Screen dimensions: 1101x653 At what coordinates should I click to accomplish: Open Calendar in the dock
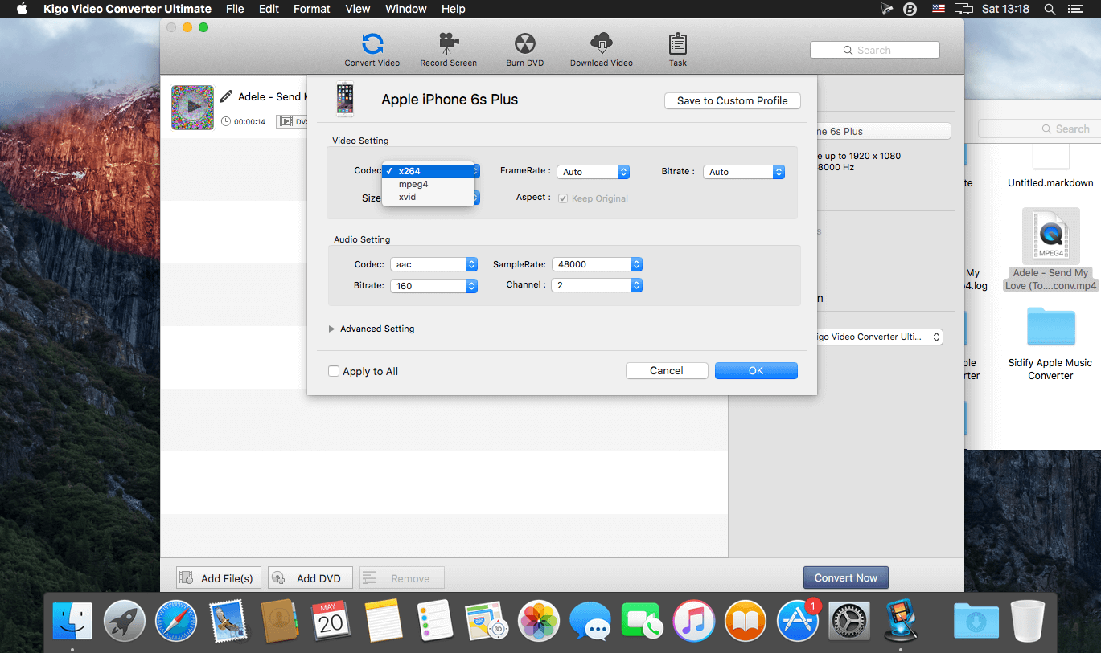click(331, 621)
